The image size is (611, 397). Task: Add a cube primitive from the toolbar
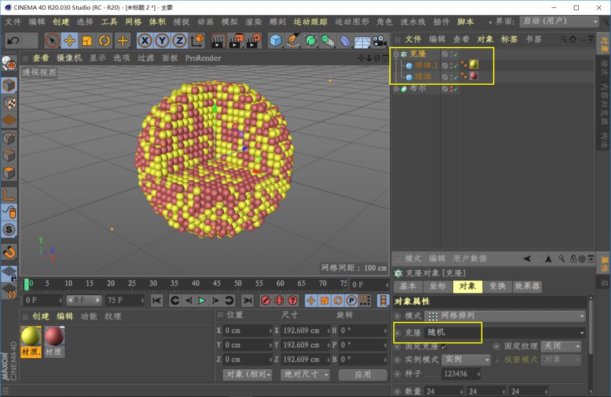(x=276, y=41)
